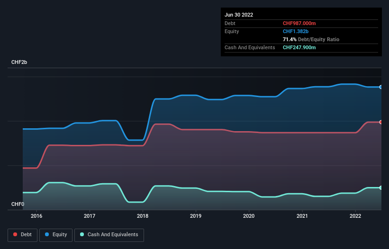389x249 pixels.
Task: Click the Jun 30 2022 tooltip date
Action: pyautogui.click(x=239, y=15)
